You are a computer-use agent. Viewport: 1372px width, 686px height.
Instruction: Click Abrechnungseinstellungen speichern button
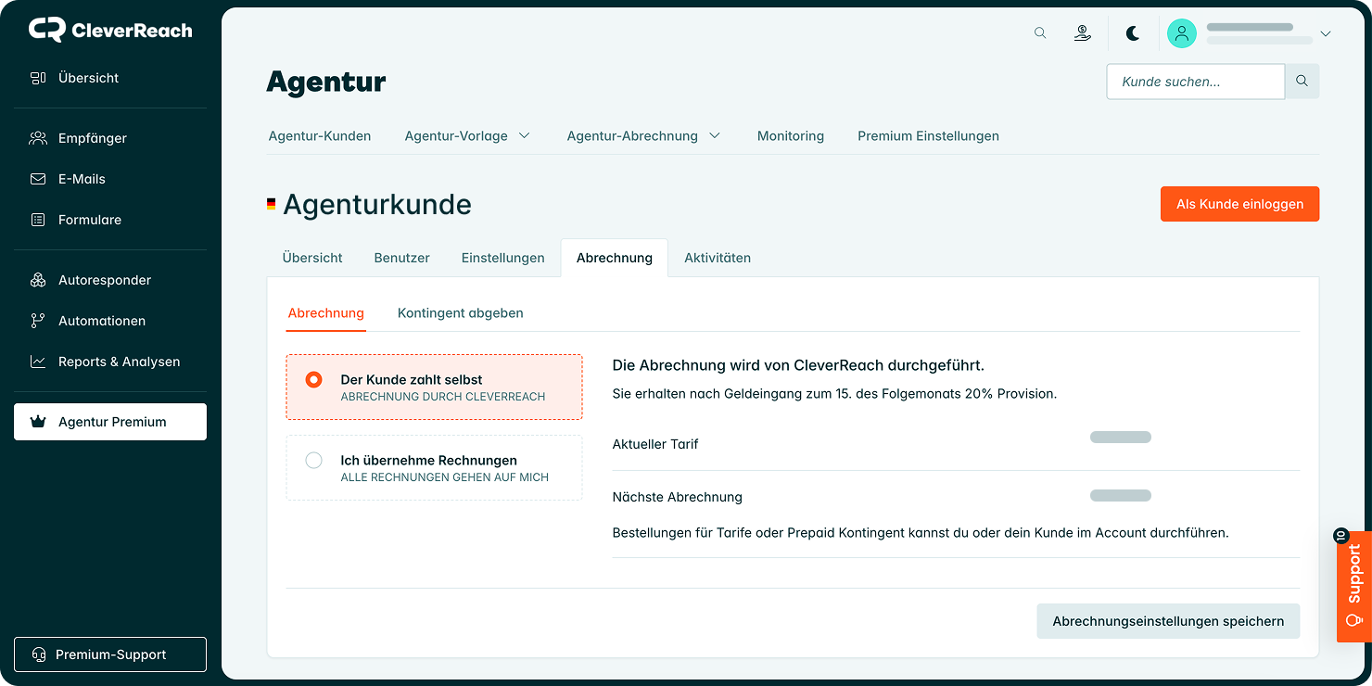pyautogui.click(x=1168, y=621)
